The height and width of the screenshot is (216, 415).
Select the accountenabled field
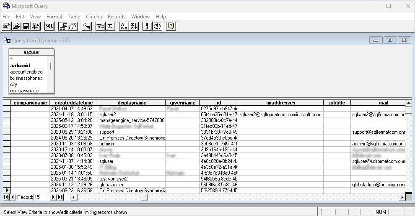point(26,72)
